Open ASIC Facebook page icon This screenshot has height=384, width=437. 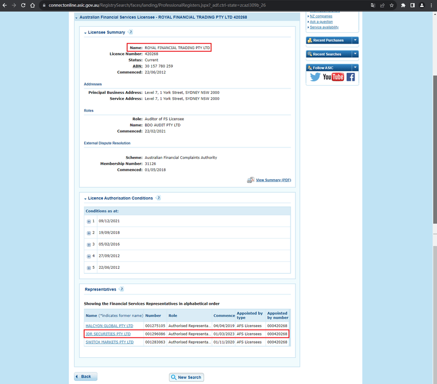pyautogui.click(x=351, y=77)
